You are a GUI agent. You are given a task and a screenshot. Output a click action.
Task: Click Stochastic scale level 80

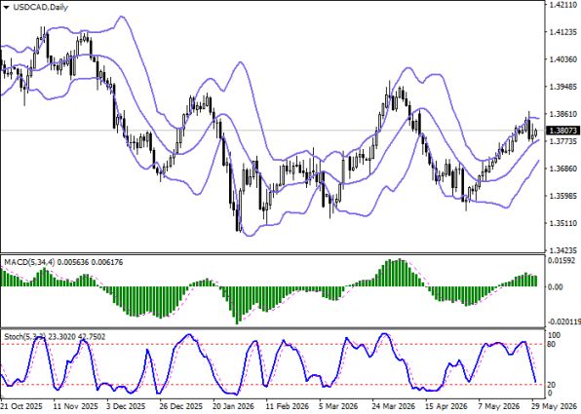coord(552,345)
